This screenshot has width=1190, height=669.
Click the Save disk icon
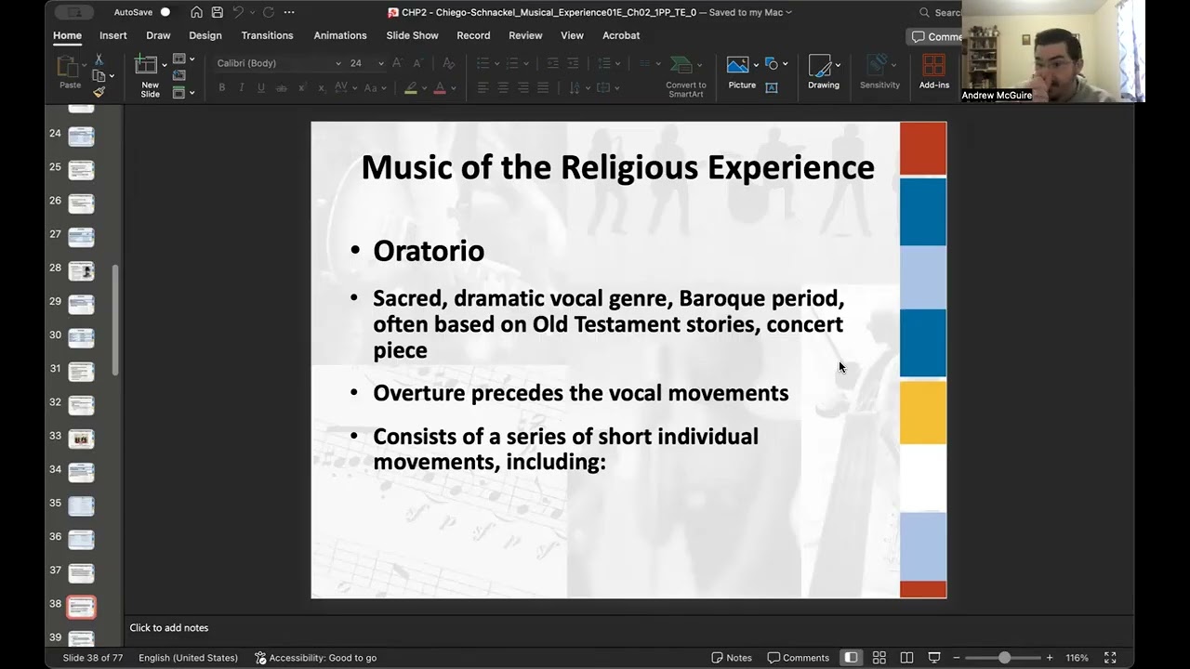[x=217, y=12]
